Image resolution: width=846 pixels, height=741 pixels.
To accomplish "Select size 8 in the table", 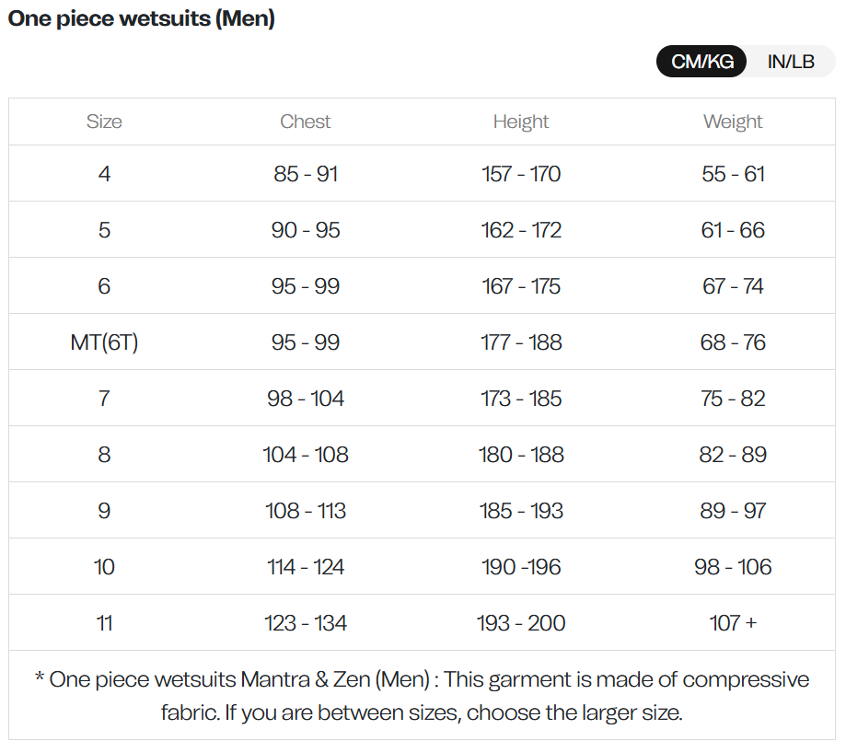I will tap(104, 454).
